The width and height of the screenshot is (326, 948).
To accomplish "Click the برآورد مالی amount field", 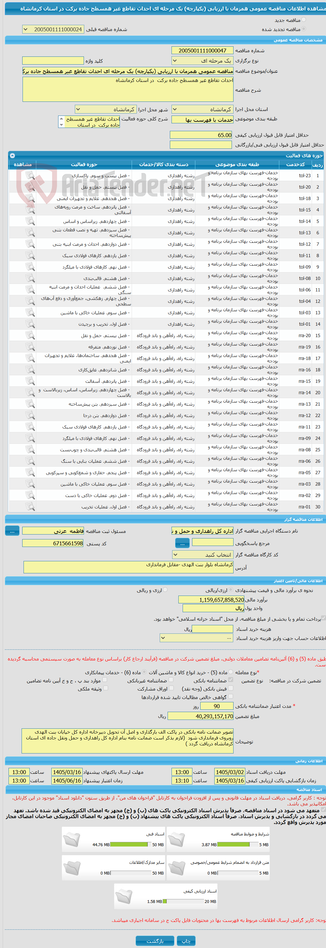I will (x=211, y=600).
